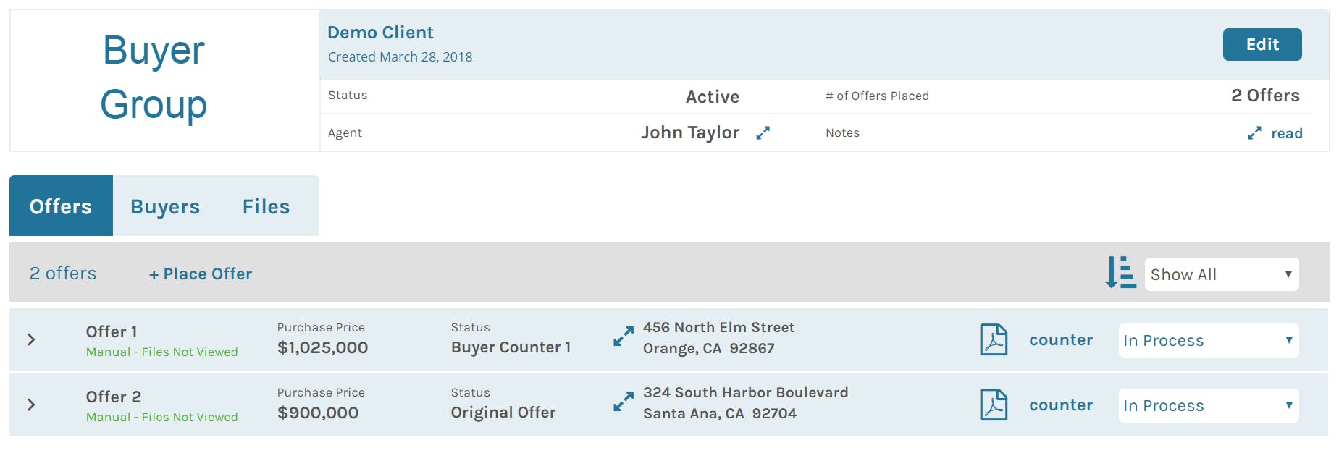
Task: Select the Offers tab
Action: tap(61, 206)
